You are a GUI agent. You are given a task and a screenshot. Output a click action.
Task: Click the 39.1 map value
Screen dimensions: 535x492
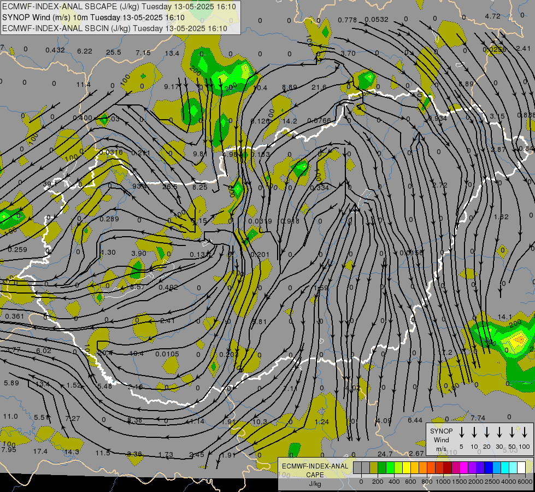pos(50,184)
